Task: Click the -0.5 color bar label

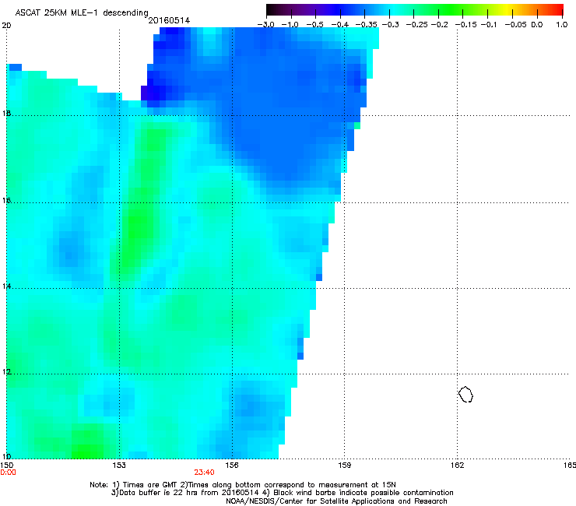Action: tap(315, 25)
